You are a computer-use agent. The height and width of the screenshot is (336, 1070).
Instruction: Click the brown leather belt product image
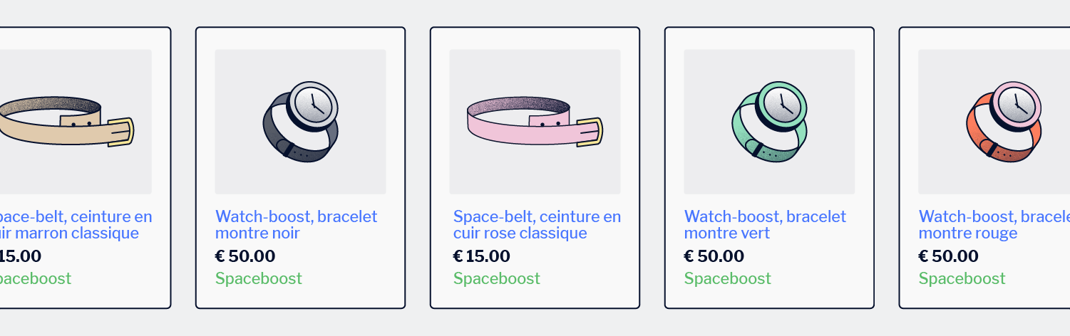pyautogui.click(x=76, y=122)
